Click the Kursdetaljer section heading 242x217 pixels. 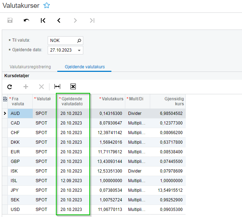(17, 76)
